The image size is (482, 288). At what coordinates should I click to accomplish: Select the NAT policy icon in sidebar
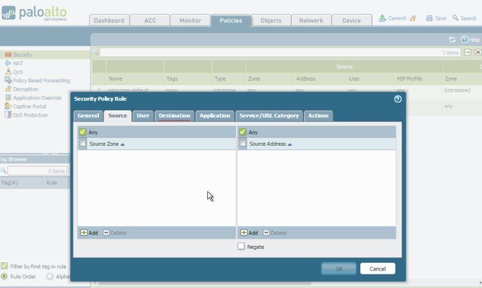pyautogui.click(x=8, y=63)
